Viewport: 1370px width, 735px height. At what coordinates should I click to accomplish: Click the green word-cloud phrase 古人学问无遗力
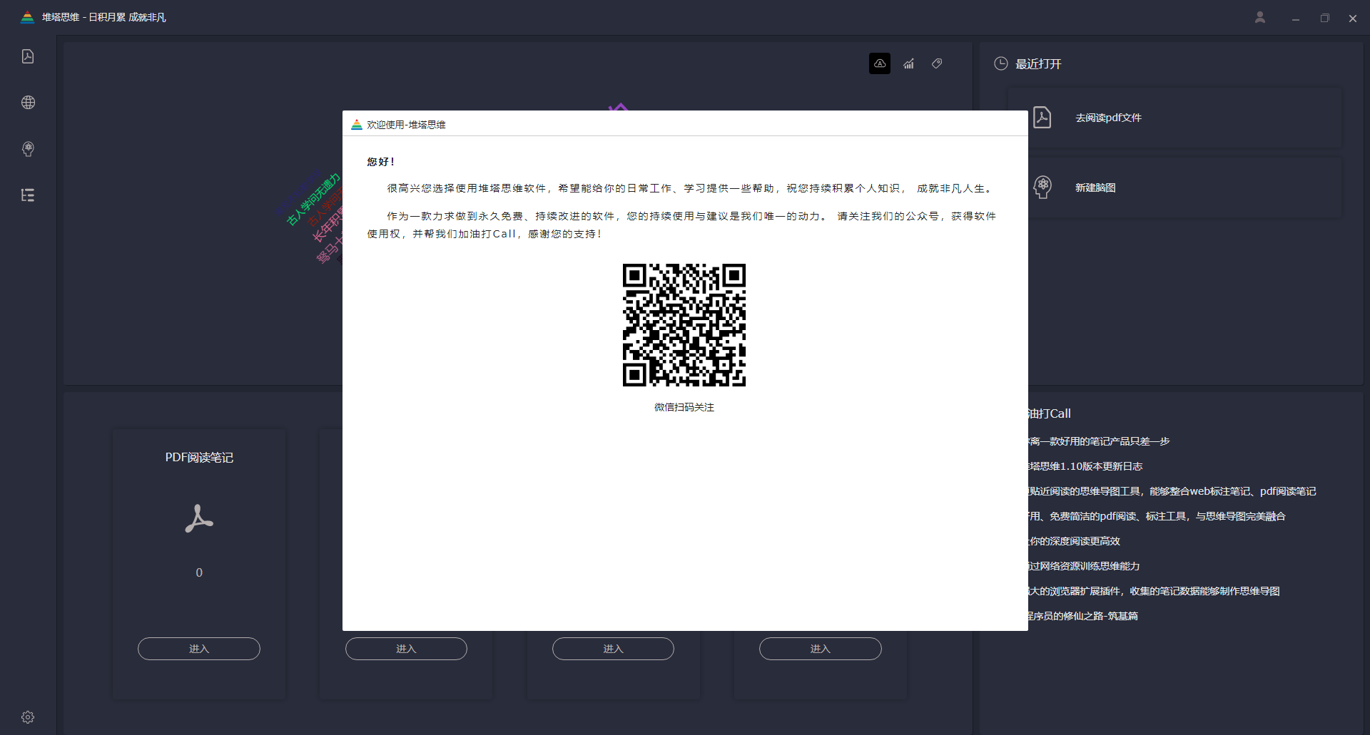pyautogui.click(x=313, y=200)
